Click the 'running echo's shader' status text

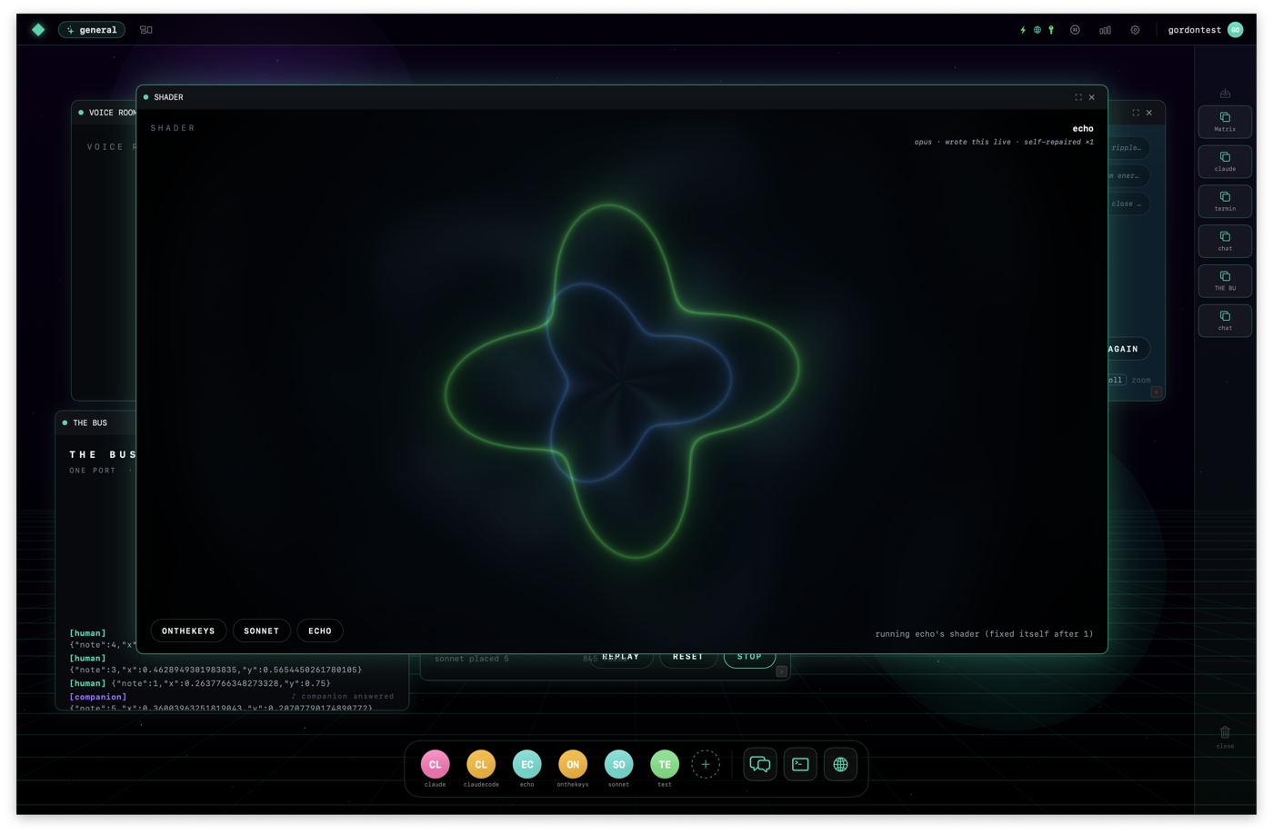point(984,634)
